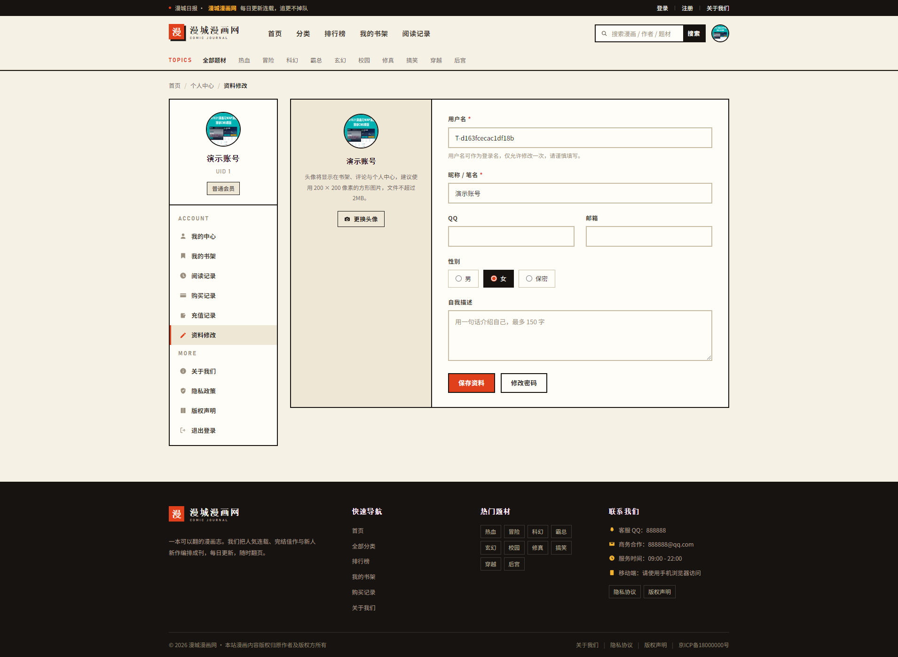898x657 pixels.
Task: Click footer 隐私协议 boxed button
Action: pyautogui.click(x=624, y=592)
